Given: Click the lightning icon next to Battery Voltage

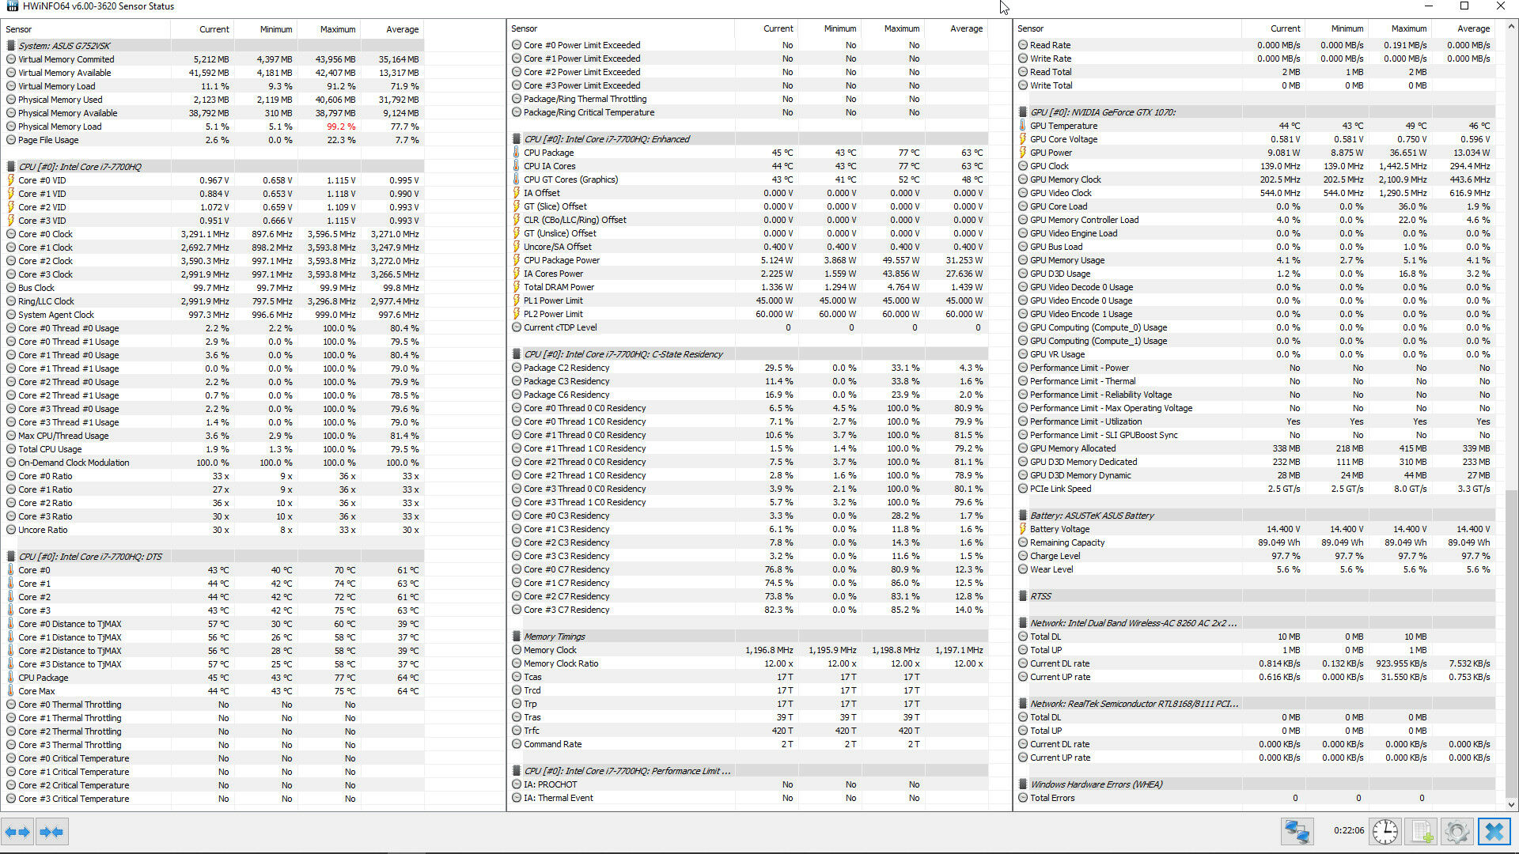Looking at the screenshot, I should [1023, 529].
